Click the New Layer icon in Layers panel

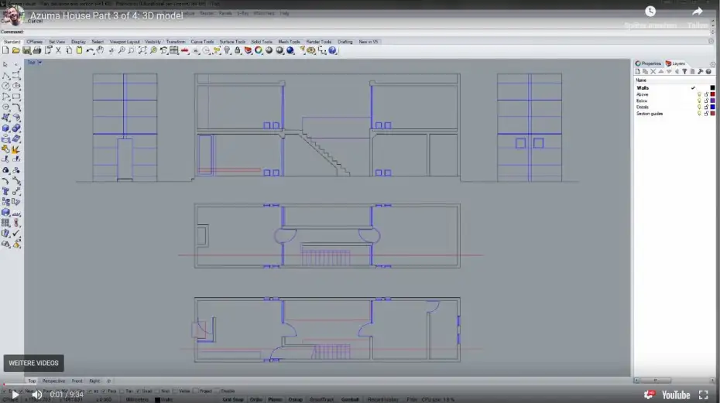[637, 72]
